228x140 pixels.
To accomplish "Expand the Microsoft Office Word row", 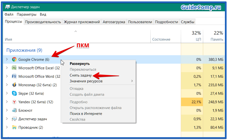I will (x=7, y=76).
